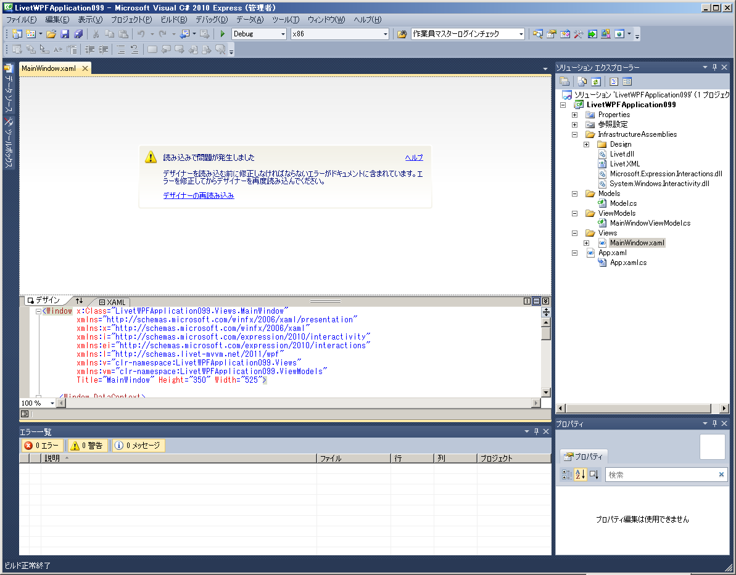Click the ヘルプ link in the warning box
The height and width of the screenshot is (575, 736).
pyautogui.click(x=414, y=158)
